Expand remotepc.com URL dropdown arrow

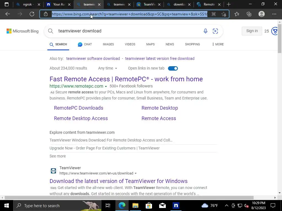(106, 87)
